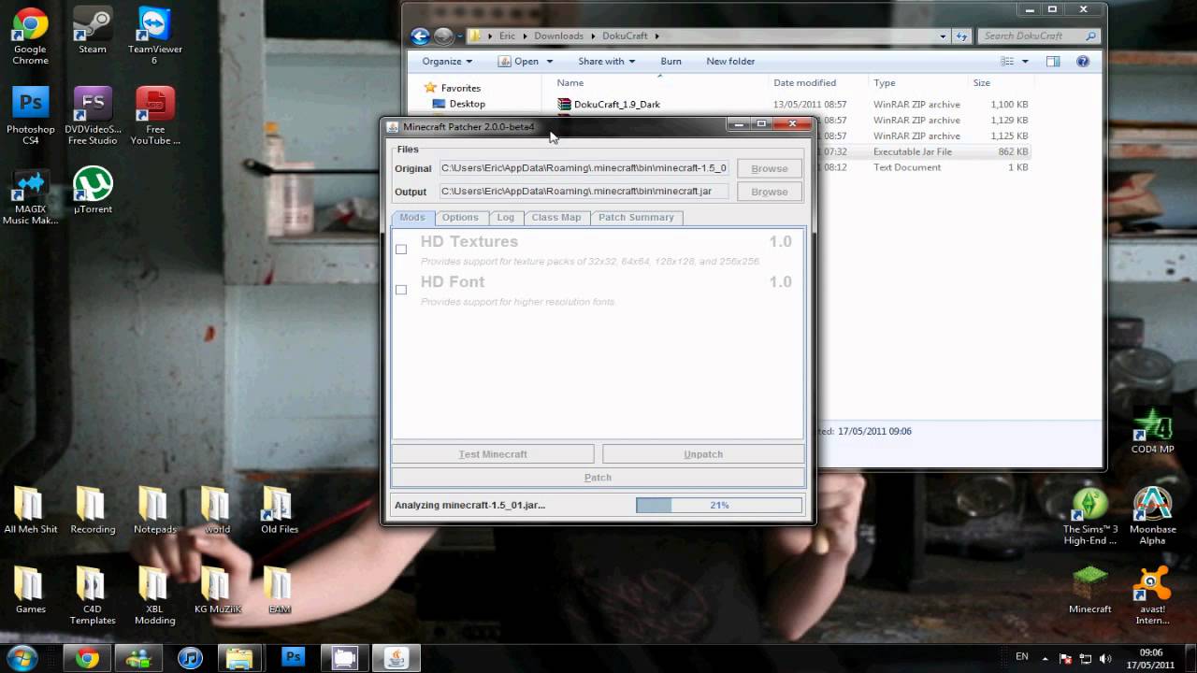The width and height of the screenshot is (1197, 673).
Task: Switch to the Patch Summary tab
Action: coord(636,217)
